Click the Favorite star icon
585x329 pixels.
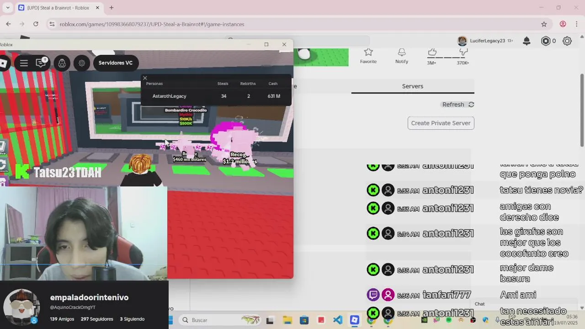coord(368,52)
